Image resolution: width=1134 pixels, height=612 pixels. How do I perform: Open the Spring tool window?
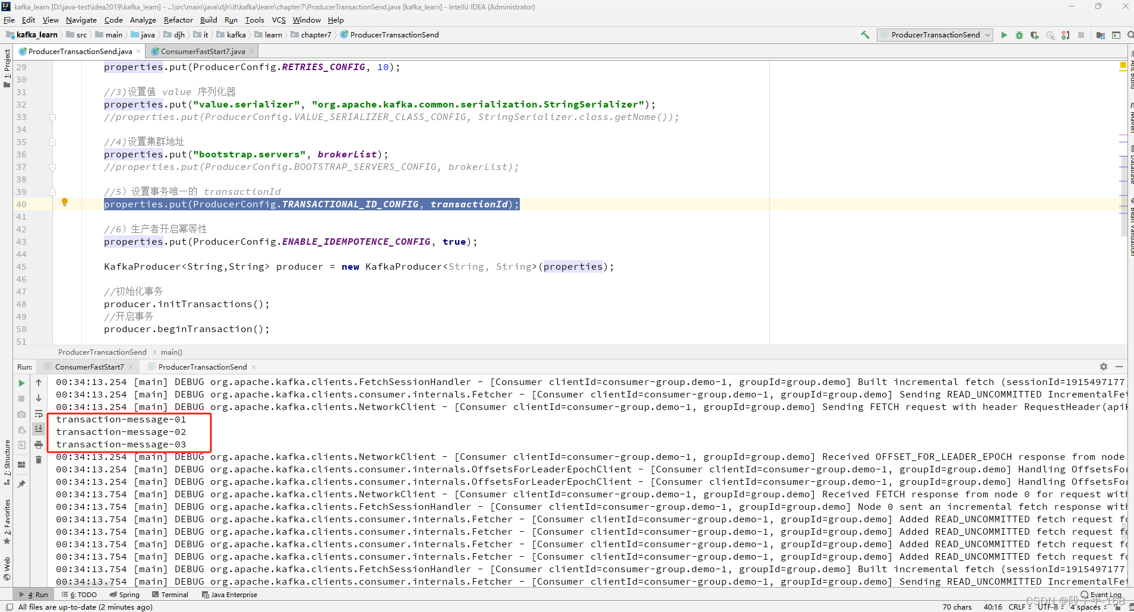point(124,594)
